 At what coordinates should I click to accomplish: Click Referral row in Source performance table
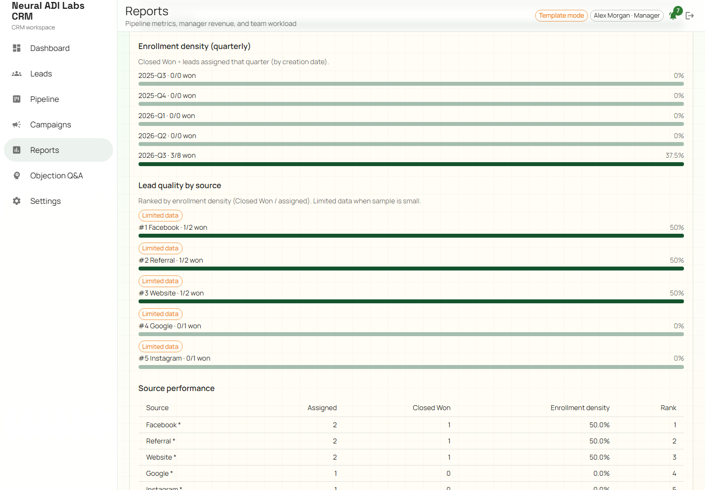(x=411, y=441)
